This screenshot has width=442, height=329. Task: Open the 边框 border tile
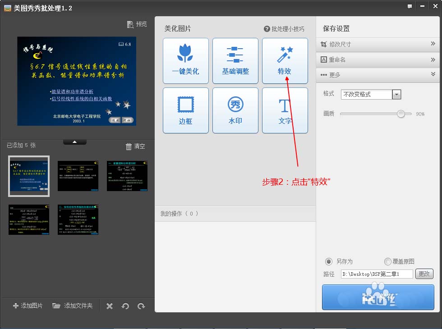[x=186, y=110]
